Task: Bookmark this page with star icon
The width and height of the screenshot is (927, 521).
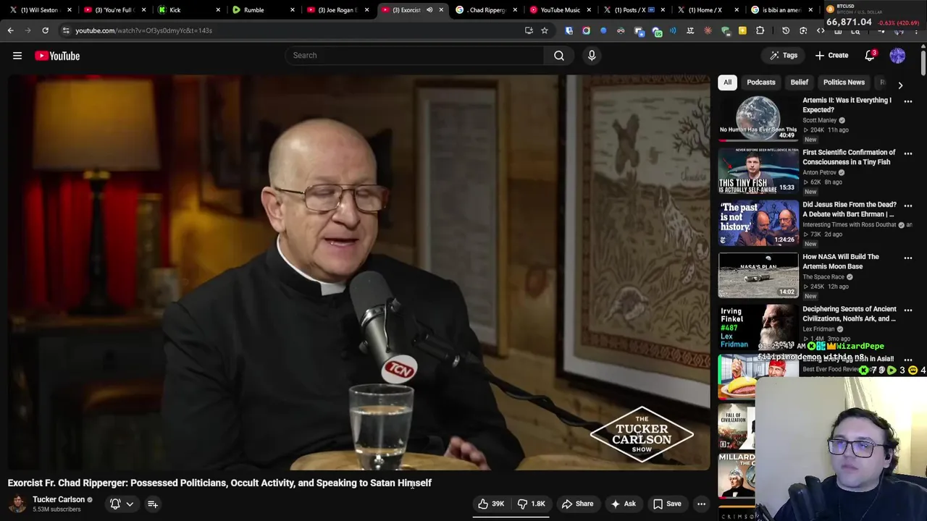Action: coord(545,30)
